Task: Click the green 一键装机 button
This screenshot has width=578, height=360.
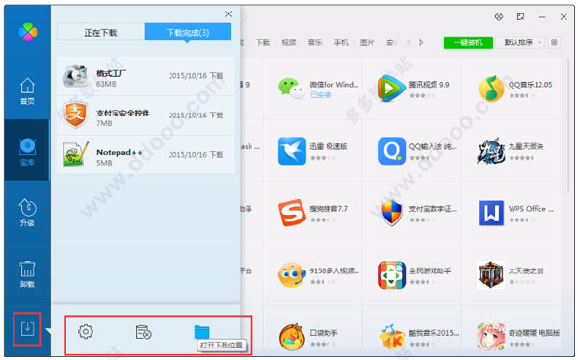Action: tap(468, 42)
